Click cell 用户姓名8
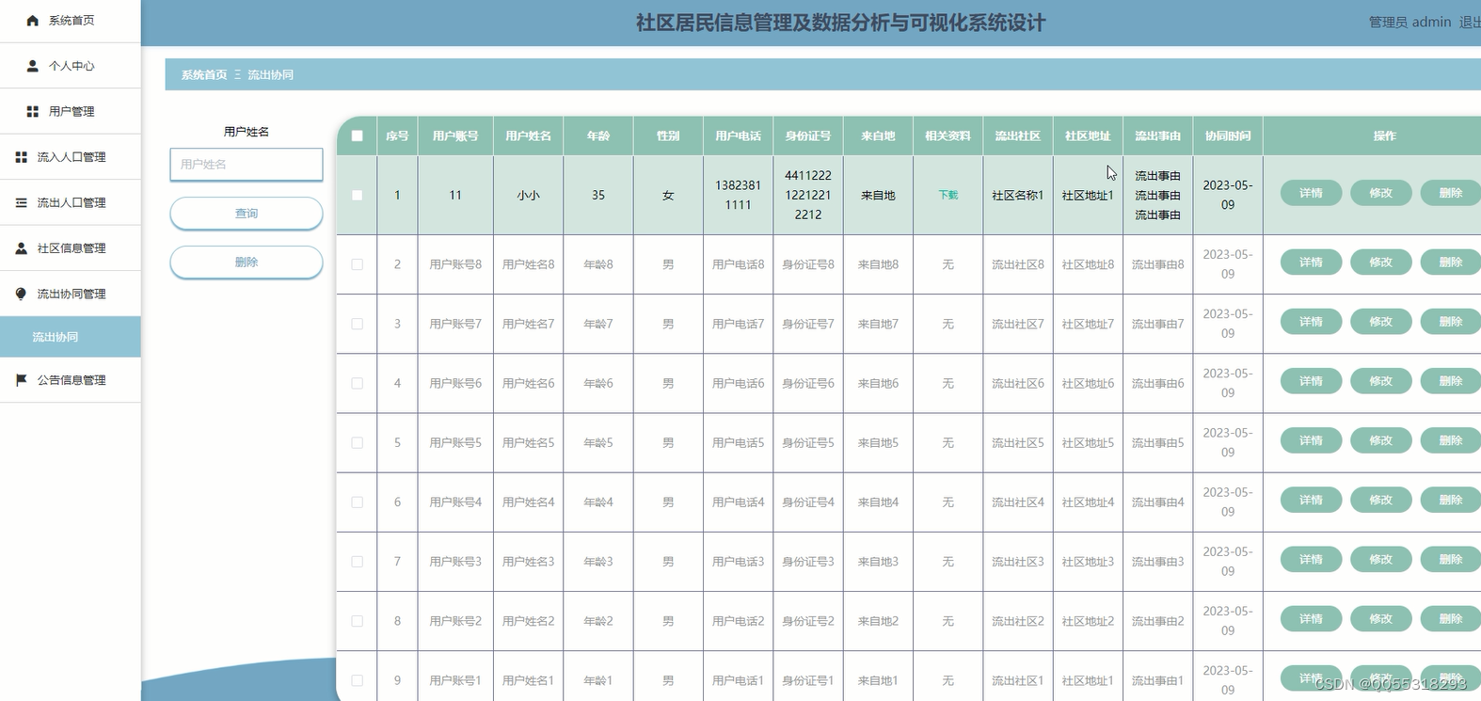 coord(528,264)
